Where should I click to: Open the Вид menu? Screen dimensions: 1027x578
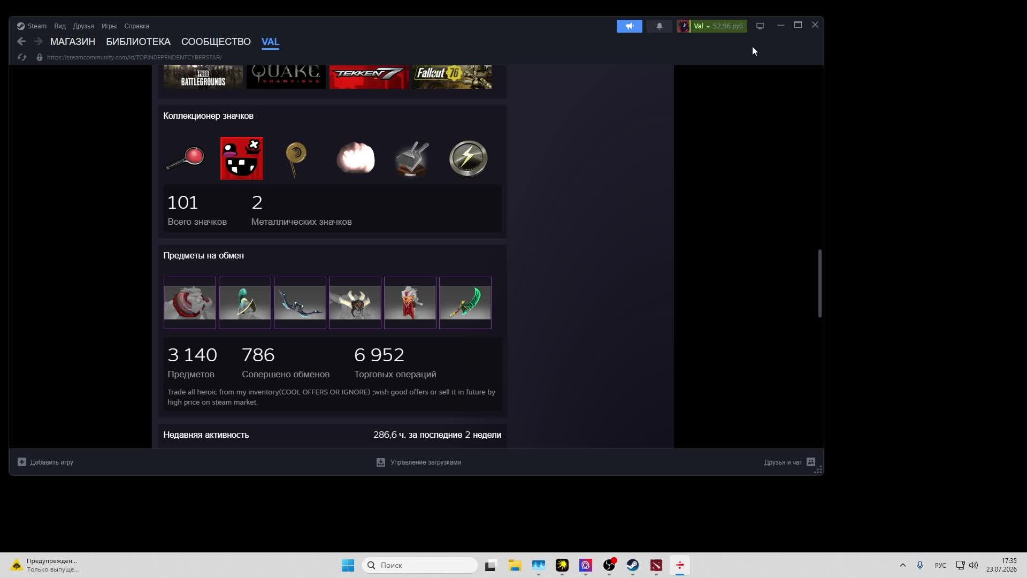point(60,26)
